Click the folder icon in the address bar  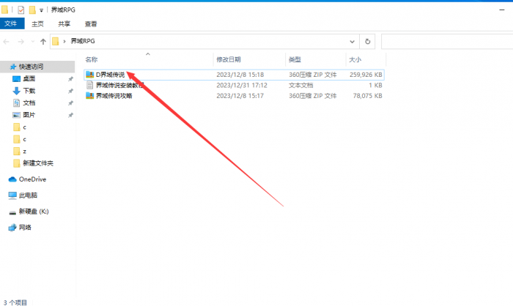(56, 41)
